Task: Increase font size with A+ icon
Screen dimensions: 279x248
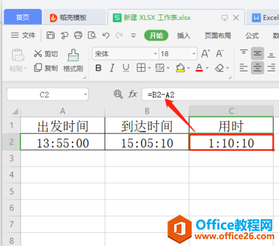Action: click(x=206, y=53)
